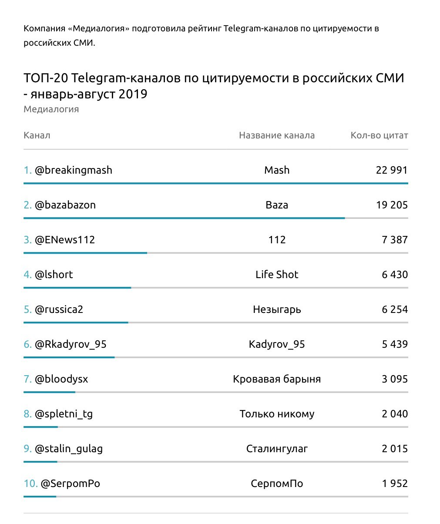Open the @bloodysx channel link
440x524 pixels.
(61, 379)
